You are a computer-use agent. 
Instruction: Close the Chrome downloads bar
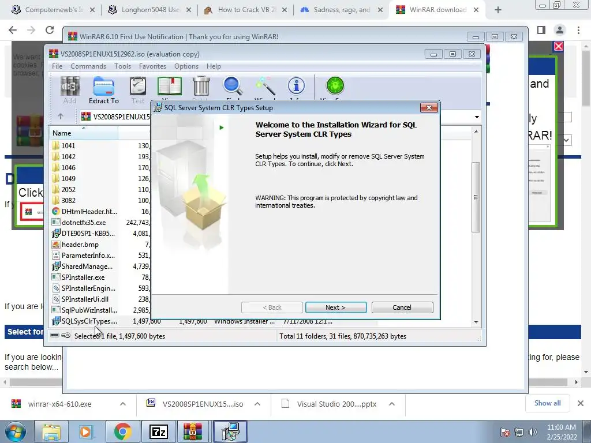pyautogui.click(x=581, y=403)
